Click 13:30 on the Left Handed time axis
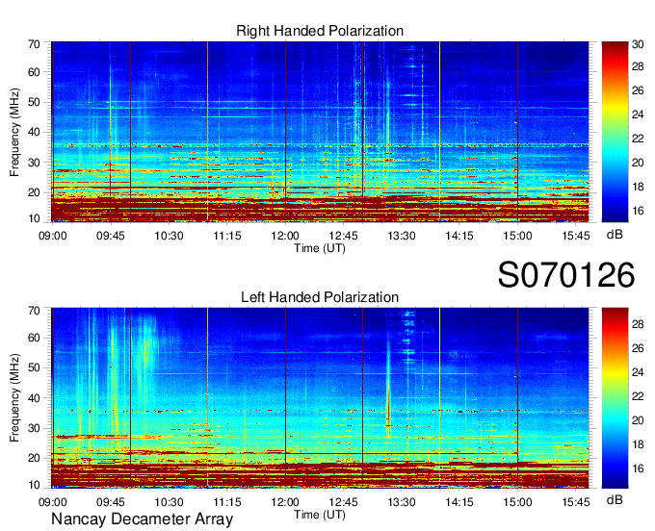Screen dimensions: 655x531 pos(402,502)
